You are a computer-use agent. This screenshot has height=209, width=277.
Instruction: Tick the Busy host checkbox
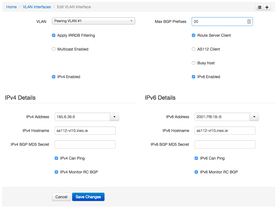(194, 63)
